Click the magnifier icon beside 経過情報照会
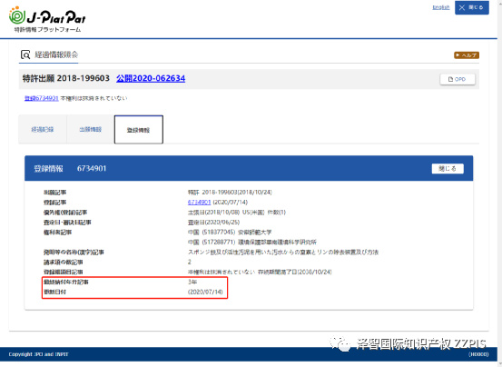Image resolution: width=502 pixels, height=367 pixels. [25, 55]
